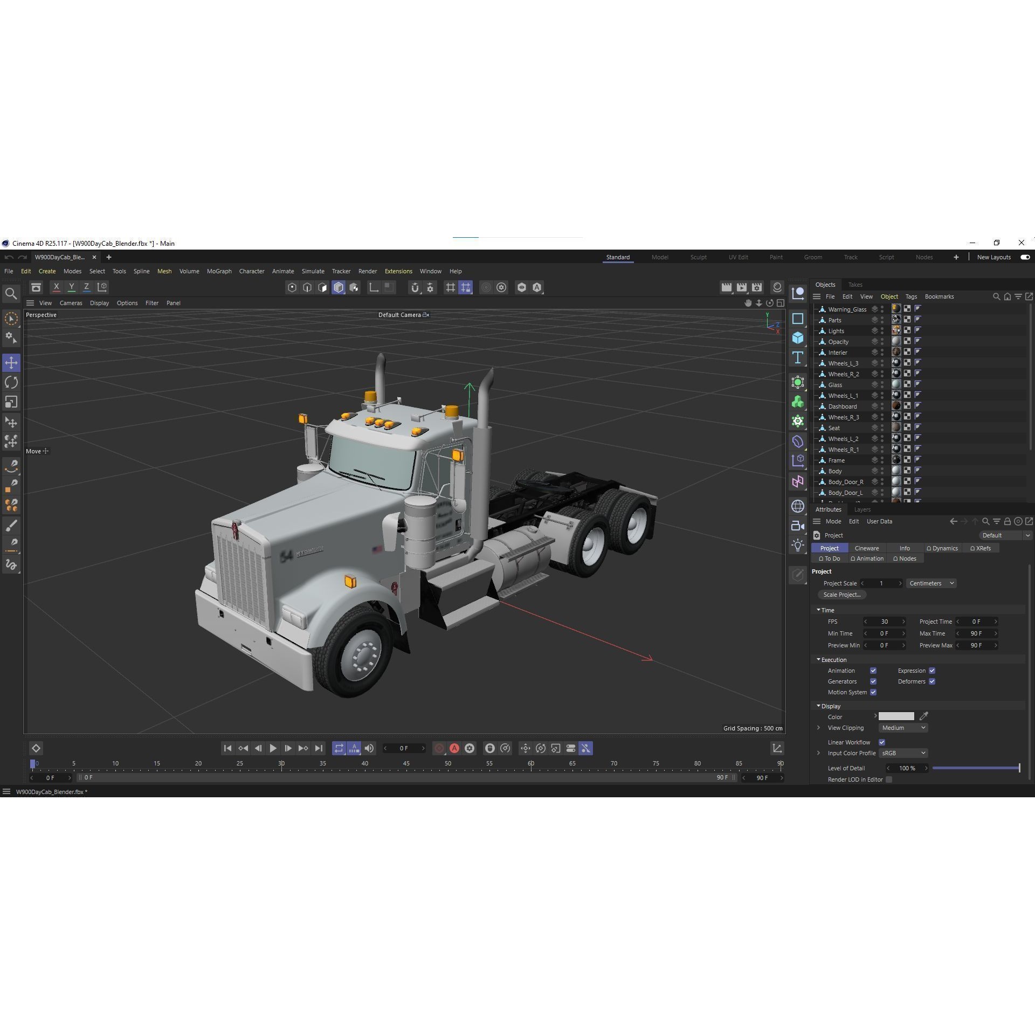Select the Body_Door_R object in Objects list
1035x1035 pixels.
click(845, 482)
